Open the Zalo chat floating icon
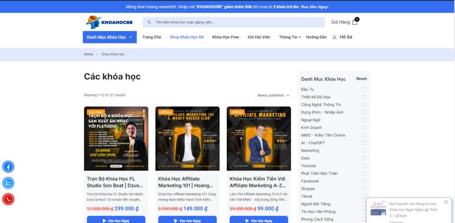 coord(8,183)
